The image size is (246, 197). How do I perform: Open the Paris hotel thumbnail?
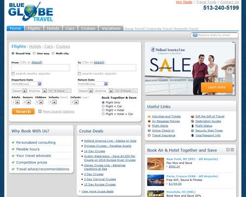tap(155, 180)
